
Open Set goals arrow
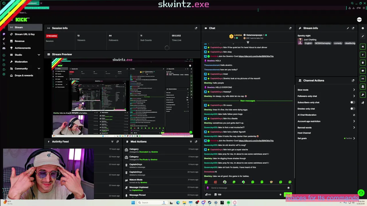(354, 138)
